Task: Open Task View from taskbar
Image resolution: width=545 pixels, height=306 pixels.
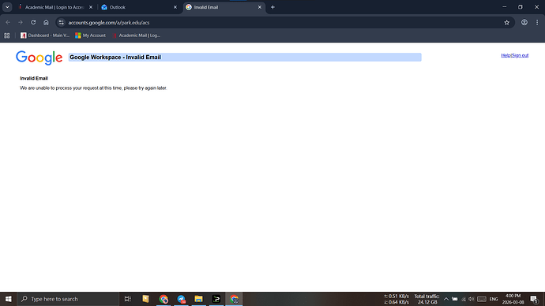Action: [x=127, y=299]
